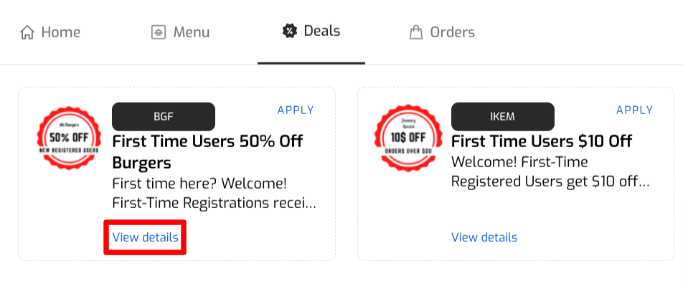Open the Home tab label
This screenshot has width=683, height=299.
coord(61,32)
